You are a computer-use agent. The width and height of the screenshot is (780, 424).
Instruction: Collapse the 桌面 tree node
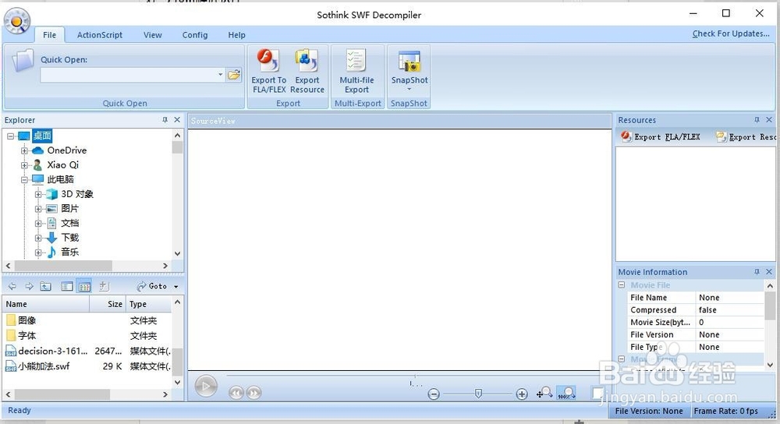point(10,136)
